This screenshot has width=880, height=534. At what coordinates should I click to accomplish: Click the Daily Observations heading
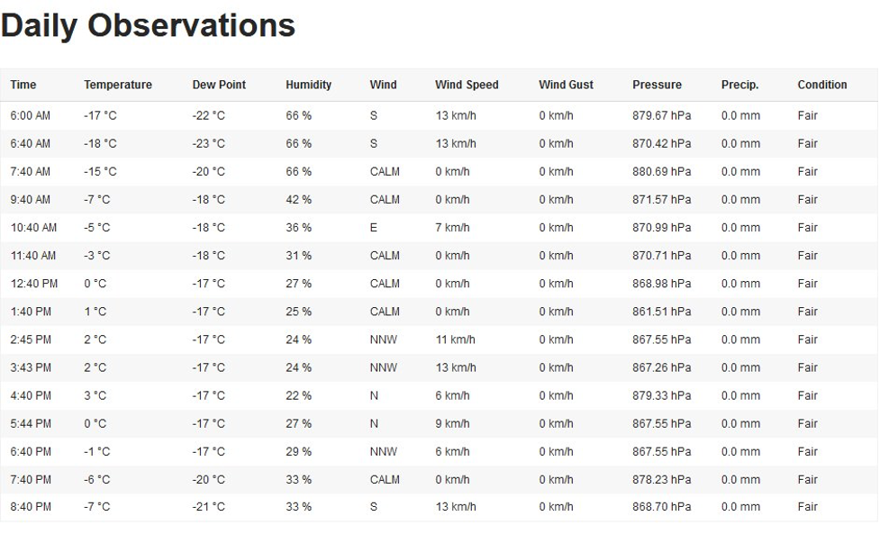click(x=148, y=25)
